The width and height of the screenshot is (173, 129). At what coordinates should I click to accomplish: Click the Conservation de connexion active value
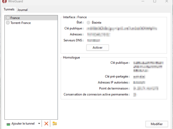135,95
